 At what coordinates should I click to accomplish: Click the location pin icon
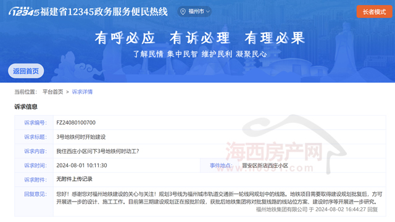pyautogui.click(x=183, y=12)
